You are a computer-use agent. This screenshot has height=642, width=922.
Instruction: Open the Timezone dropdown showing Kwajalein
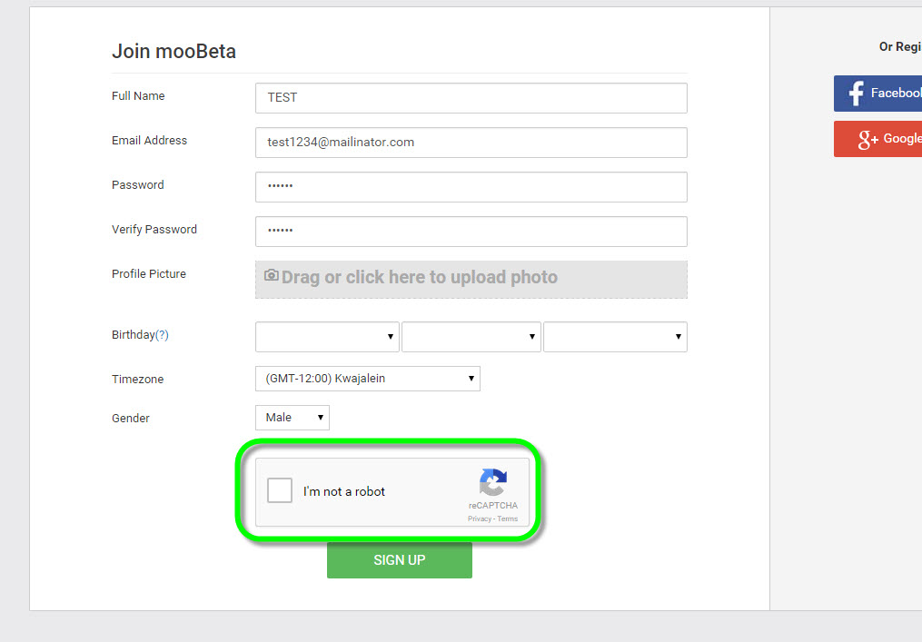pyautogui.click(x=367, y=379)
